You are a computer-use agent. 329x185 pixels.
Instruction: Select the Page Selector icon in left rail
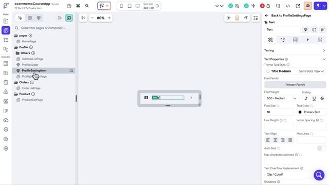(6, 30)
